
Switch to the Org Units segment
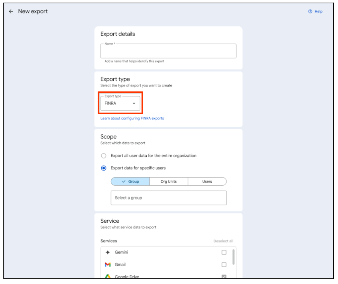(169, 182)
